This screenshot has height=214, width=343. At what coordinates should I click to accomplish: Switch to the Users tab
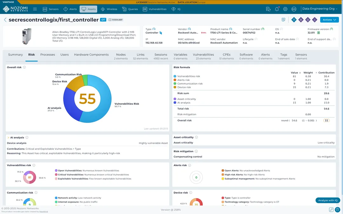64,55
